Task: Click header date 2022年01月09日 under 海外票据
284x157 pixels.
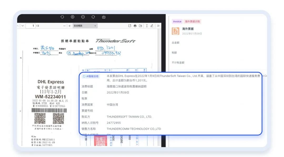Action: [192, 33]
